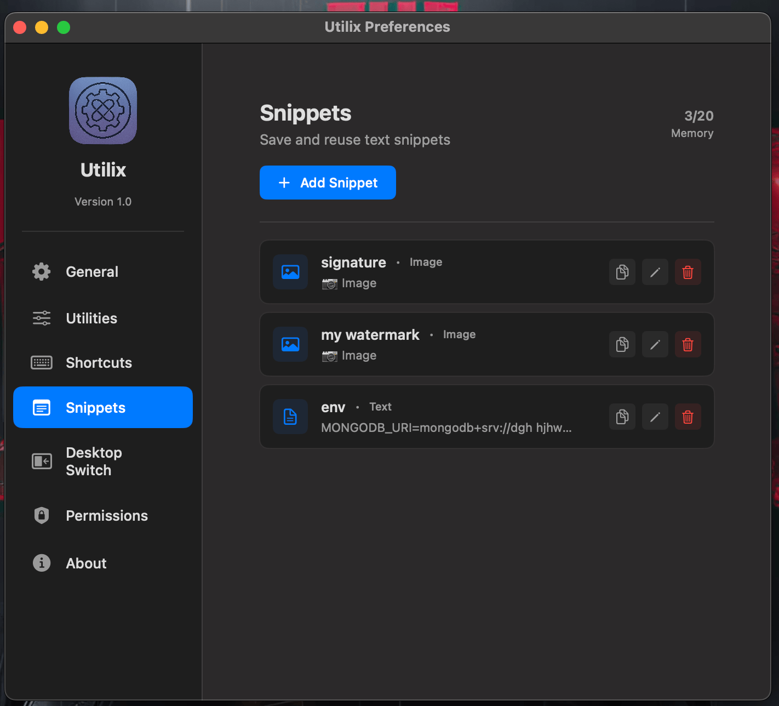Copy the env snippet

(x=622, y=417)
